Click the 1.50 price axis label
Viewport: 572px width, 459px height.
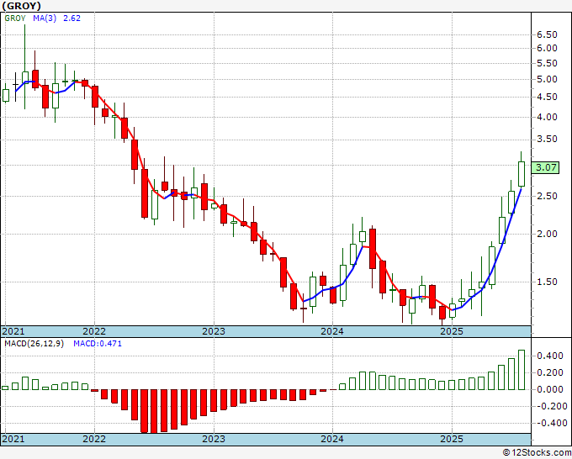[547, 282]
